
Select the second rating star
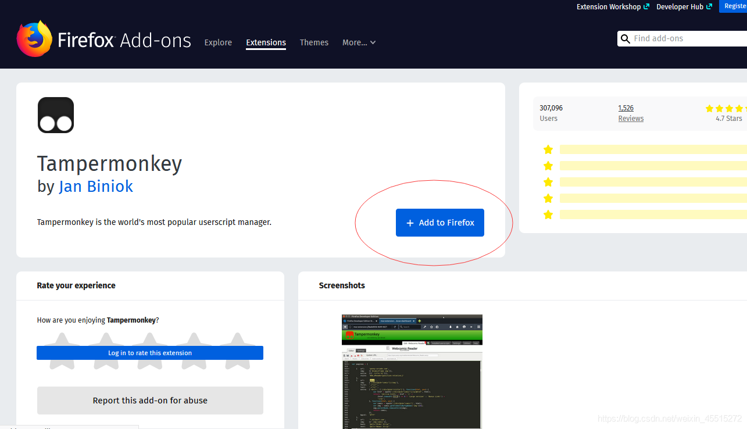click(x=106, y=351)
